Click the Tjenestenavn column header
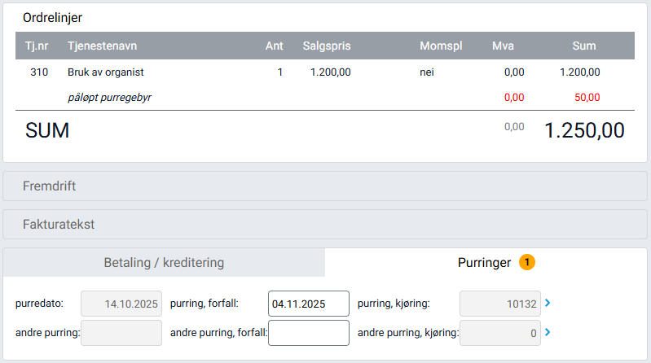The height and width of the screenshot is (363, 651). [102, 46]
